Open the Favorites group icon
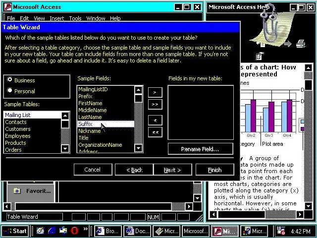This screenshot has height=238, width=317. click(17, 191)
